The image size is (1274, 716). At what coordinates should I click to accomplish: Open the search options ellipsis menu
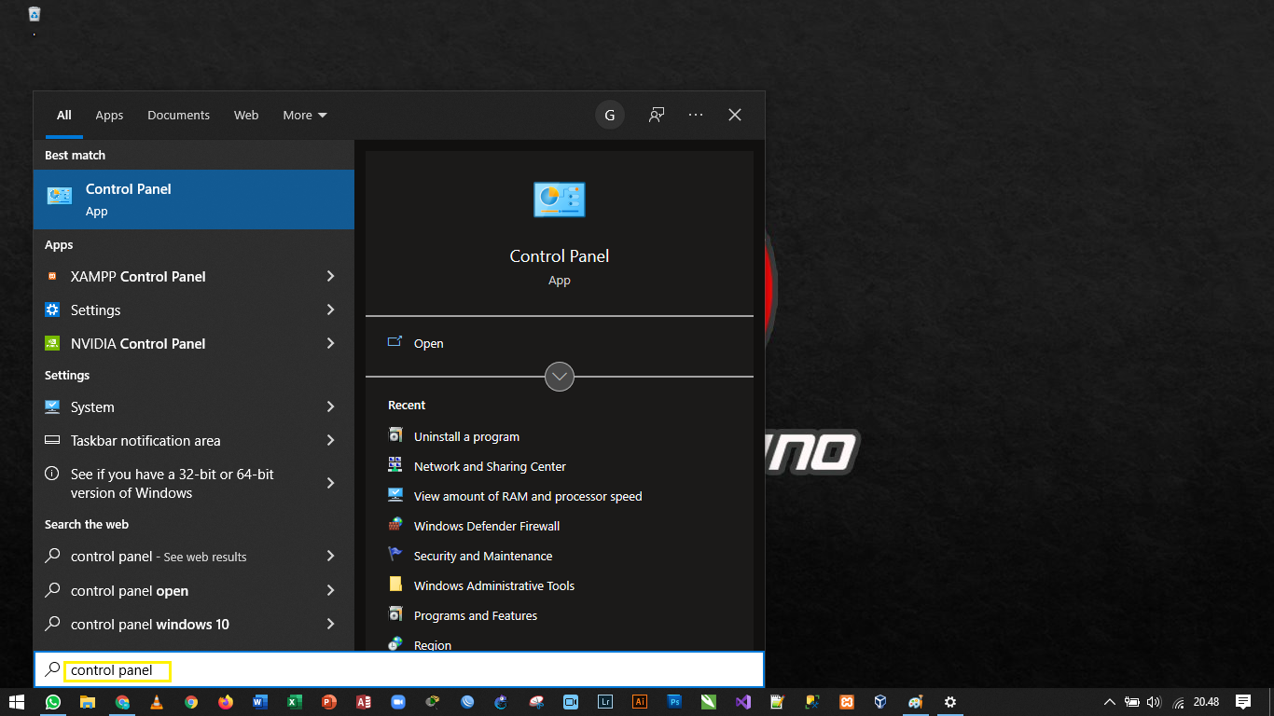[x=696, y=115]
